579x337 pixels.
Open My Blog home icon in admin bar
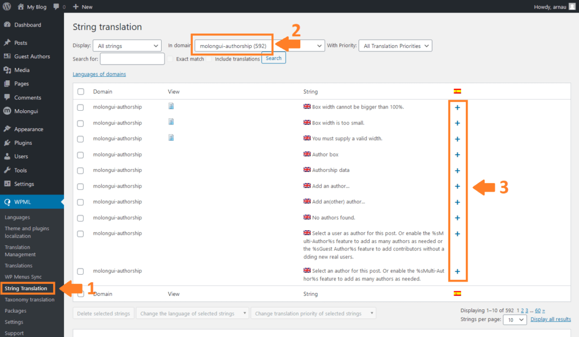pyautogui.click(x=21, y=7)
